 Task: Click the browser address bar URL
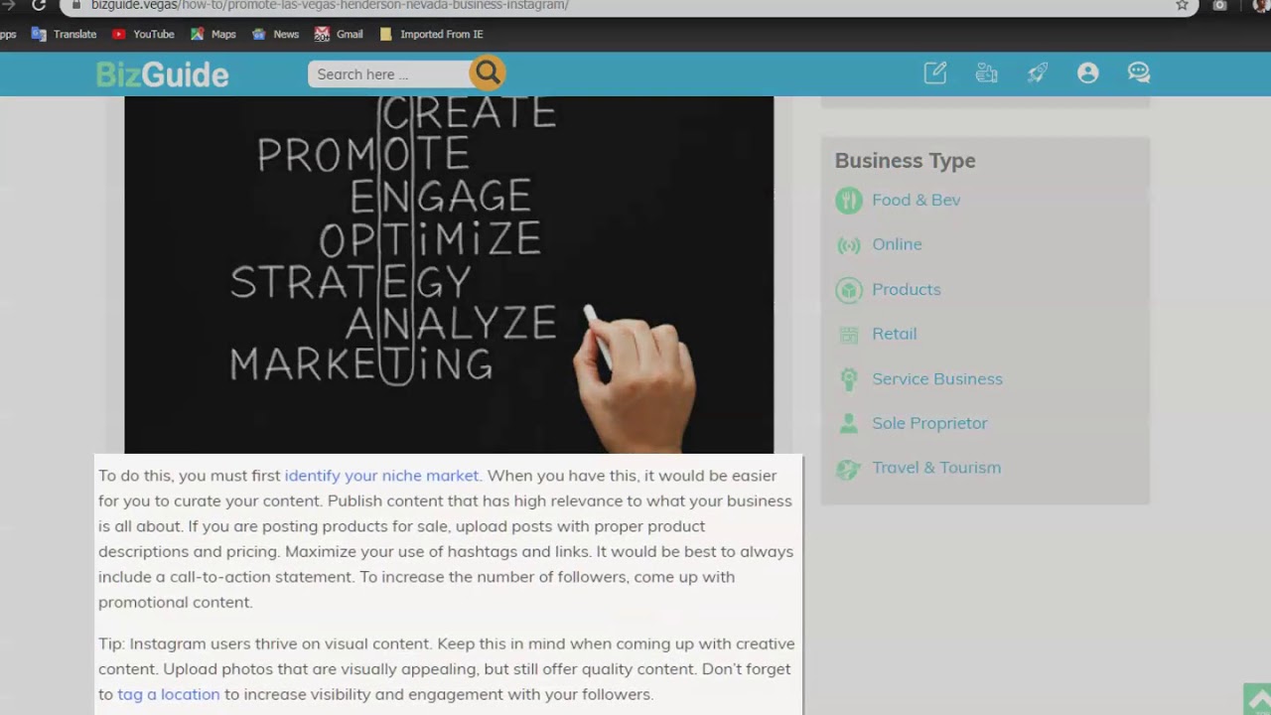[330, 5]
